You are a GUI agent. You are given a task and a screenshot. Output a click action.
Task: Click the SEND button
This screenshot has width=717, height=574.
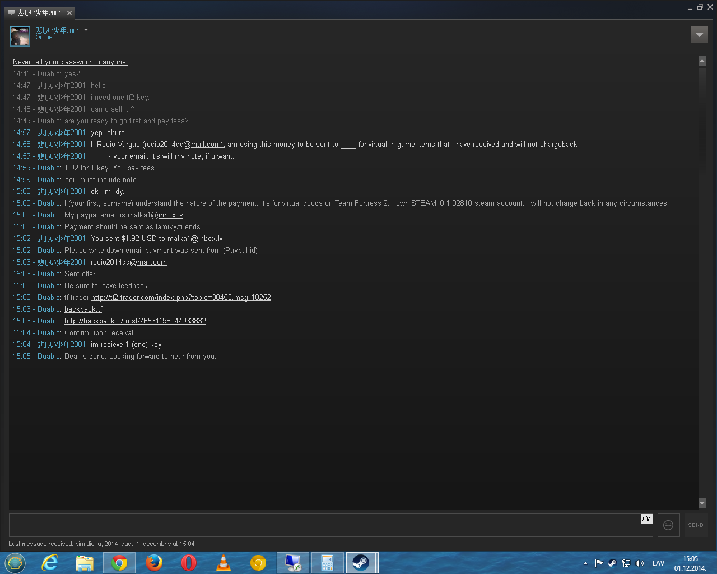(696, 525)
